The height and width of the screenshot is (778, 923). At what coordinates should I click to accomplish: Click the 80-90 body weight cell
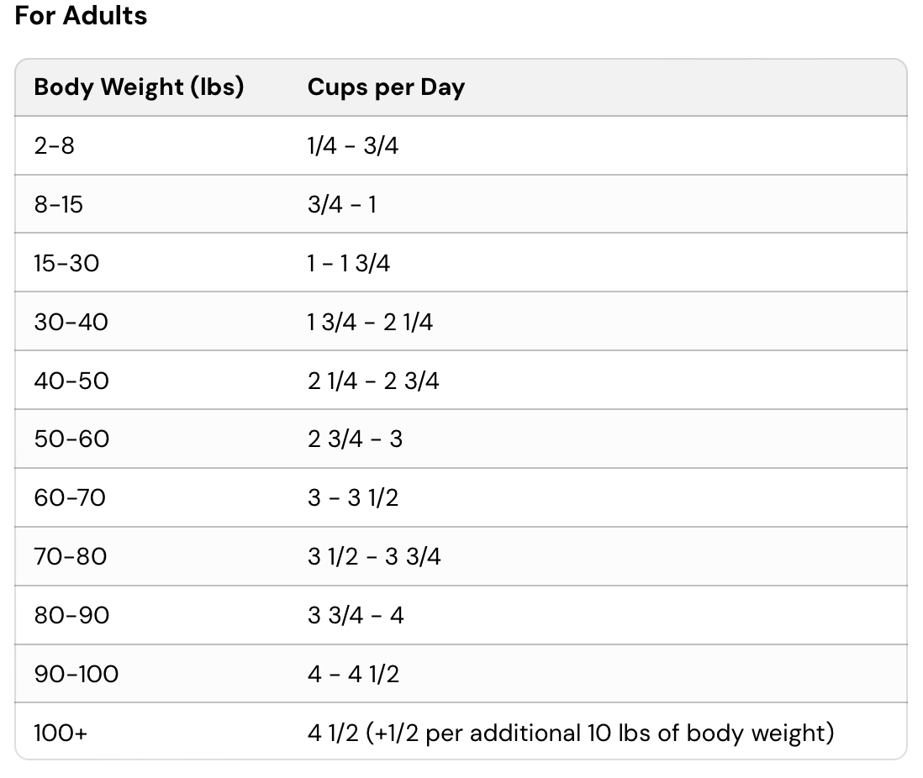[71, 616]
